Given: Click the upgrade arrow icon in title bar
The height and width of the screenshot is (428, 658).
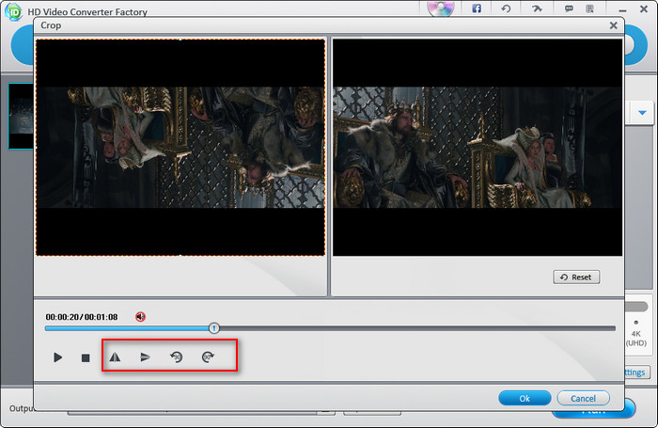Looking at the screenshot, I should [x=537, y=8].
